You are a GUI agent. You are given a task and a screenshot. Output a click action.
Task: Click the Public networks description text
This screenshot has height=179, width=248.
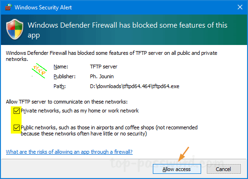pos(109,130)
